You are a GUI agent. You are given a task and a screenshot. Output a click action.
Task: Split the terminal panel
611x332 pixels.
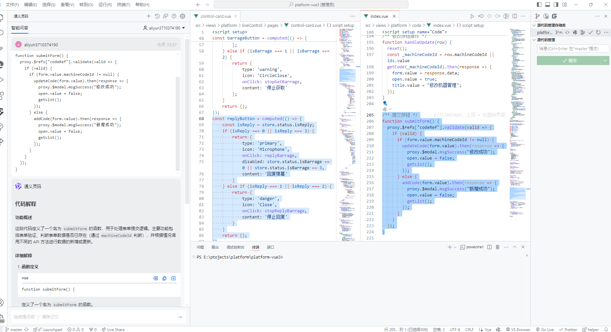[489, 247]
